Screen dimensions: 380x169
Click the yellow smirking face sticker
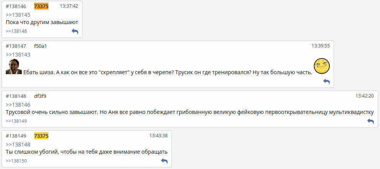coord(322,67)
